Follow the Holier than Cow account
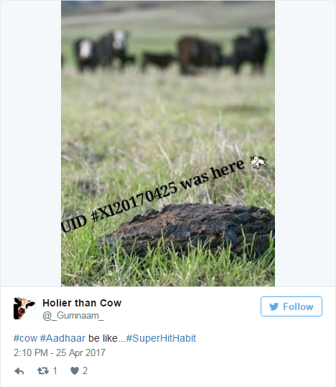 pyautogui.click(x=291, y=306)
